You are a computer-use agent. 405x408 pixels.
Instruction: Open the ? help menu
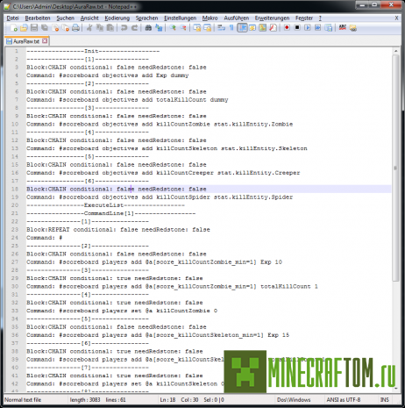point(320,18)
